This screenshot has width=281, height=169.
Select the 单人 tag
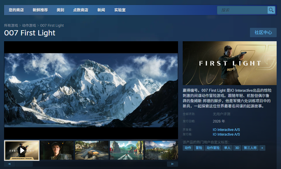(x=227, y=148)
